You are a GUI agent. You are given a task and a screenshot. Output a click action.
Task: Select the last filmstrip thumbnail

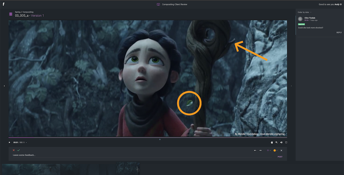click(128, 168)
